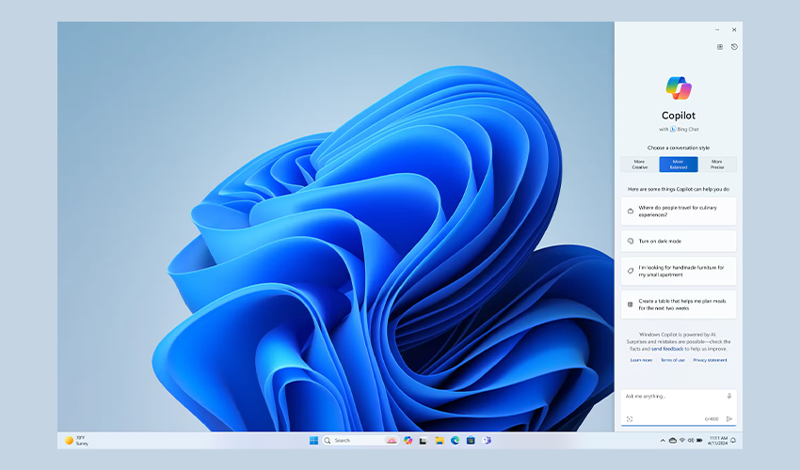Viewport: 800px width, 470px height.
Task: Close the Copilot panel
Action: tap(734, 29)
